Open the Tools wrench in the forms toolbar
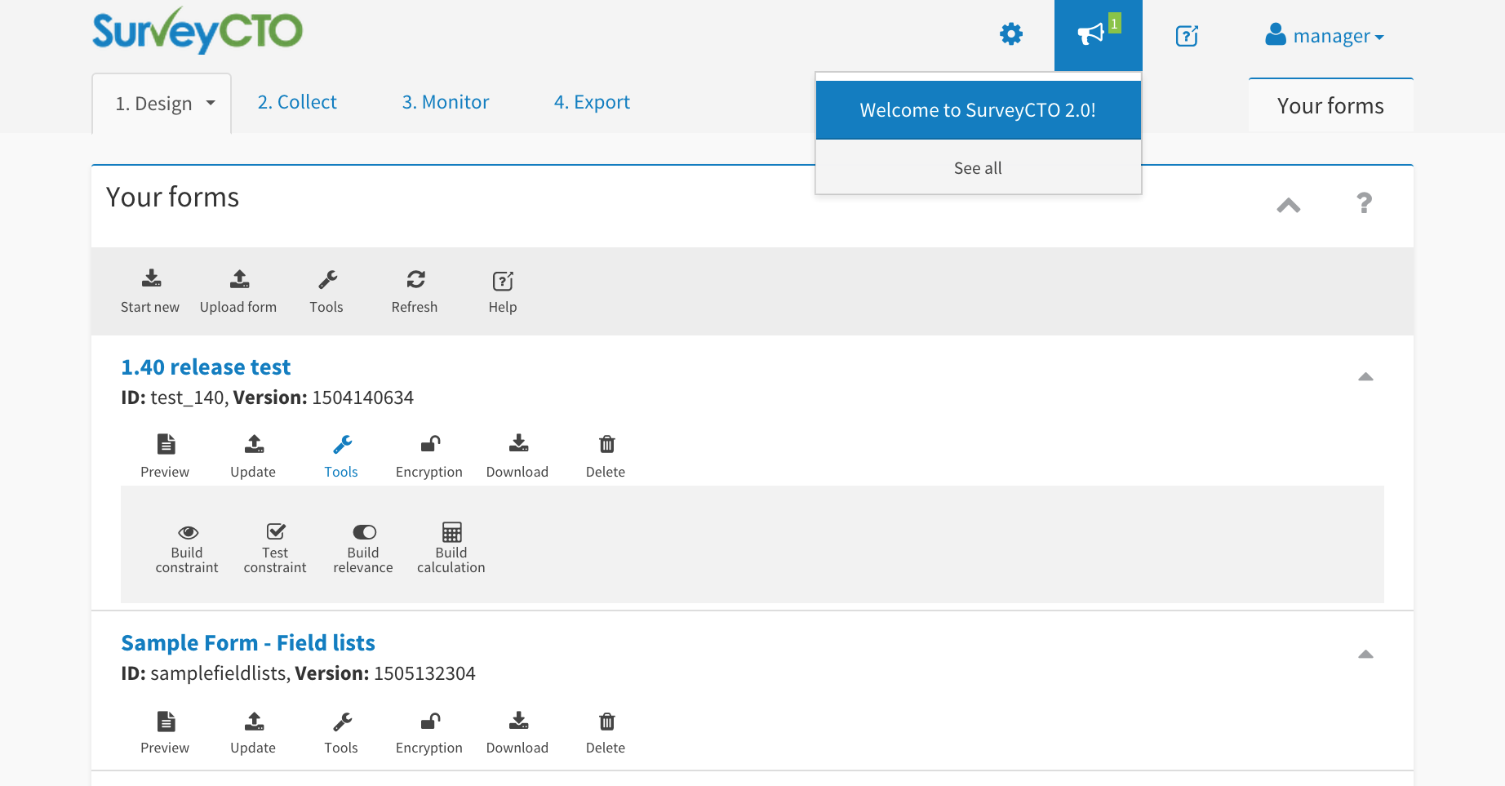The height and width of the screenshot is (786, 1505). tap(326, 290)
